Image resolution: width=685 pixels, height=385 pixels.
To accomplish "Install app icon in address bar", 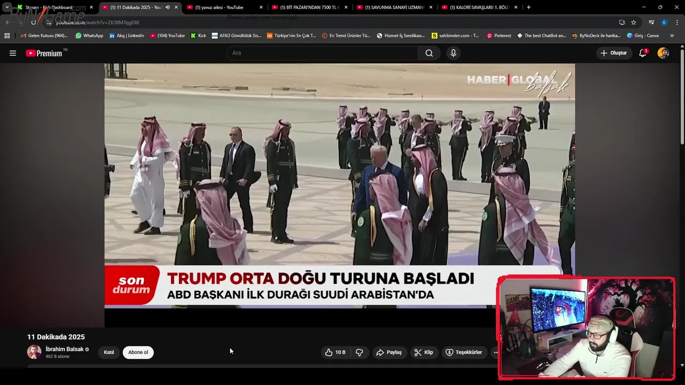I will point(622,22).
